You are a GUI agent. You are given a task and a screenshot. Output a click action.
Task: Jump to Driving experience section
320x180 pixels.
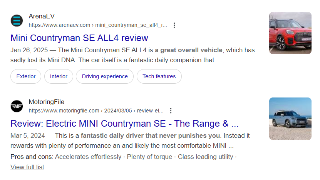105,76
